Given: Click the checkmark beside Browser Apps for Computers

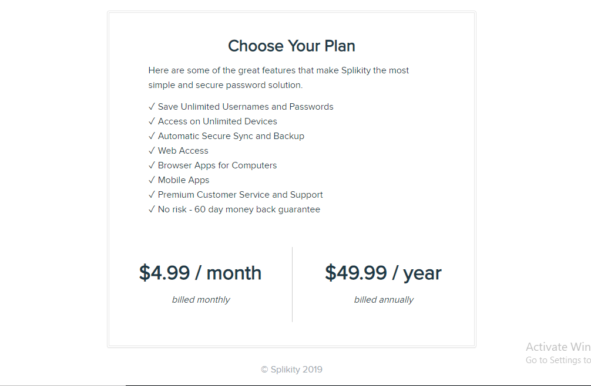Looking at the screenshot, I should [x=152, y=165].
